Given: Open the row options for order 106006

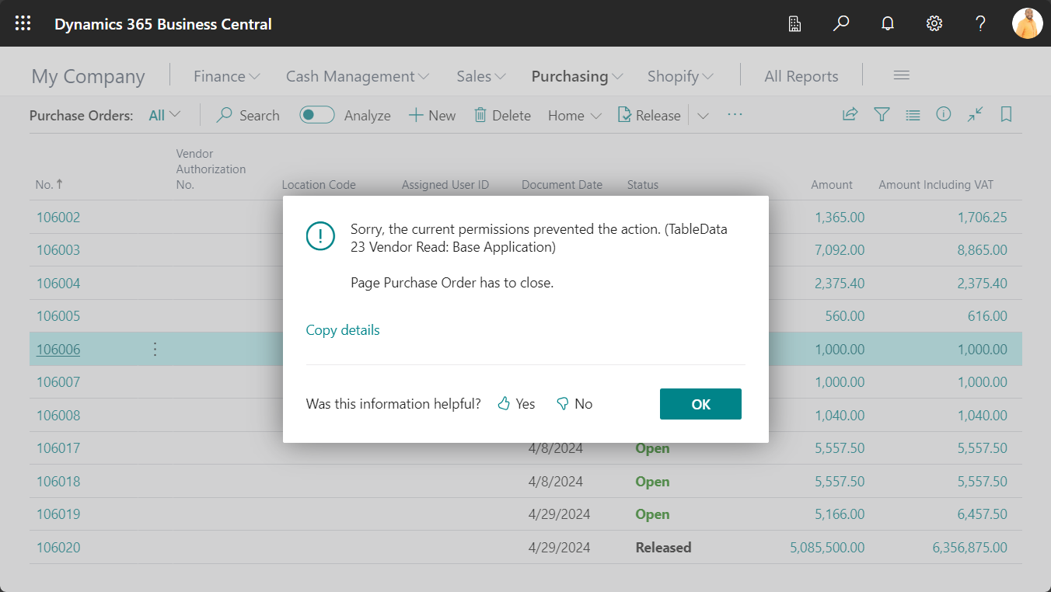Looking at the screenshot, I should 155,349.
